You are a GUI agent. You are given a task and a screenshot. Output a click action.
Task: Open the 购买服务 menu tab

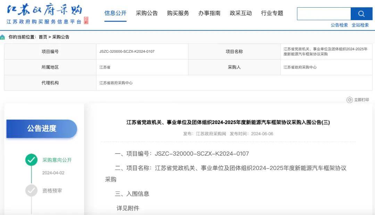pos(178,13)
